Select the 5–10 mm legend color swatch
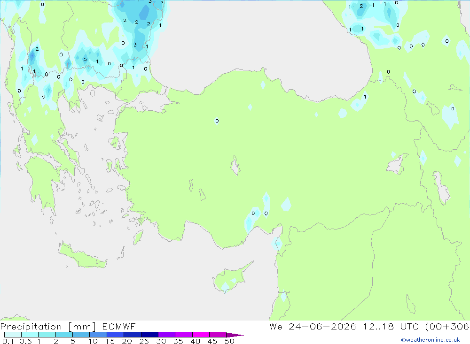Screen dimensions: 470x344 pos(81,335)
